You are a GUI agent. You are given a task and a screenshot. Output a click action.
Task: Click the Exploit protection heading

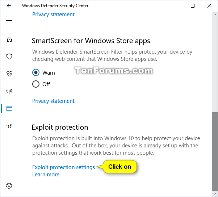click(x=60, y=127)
